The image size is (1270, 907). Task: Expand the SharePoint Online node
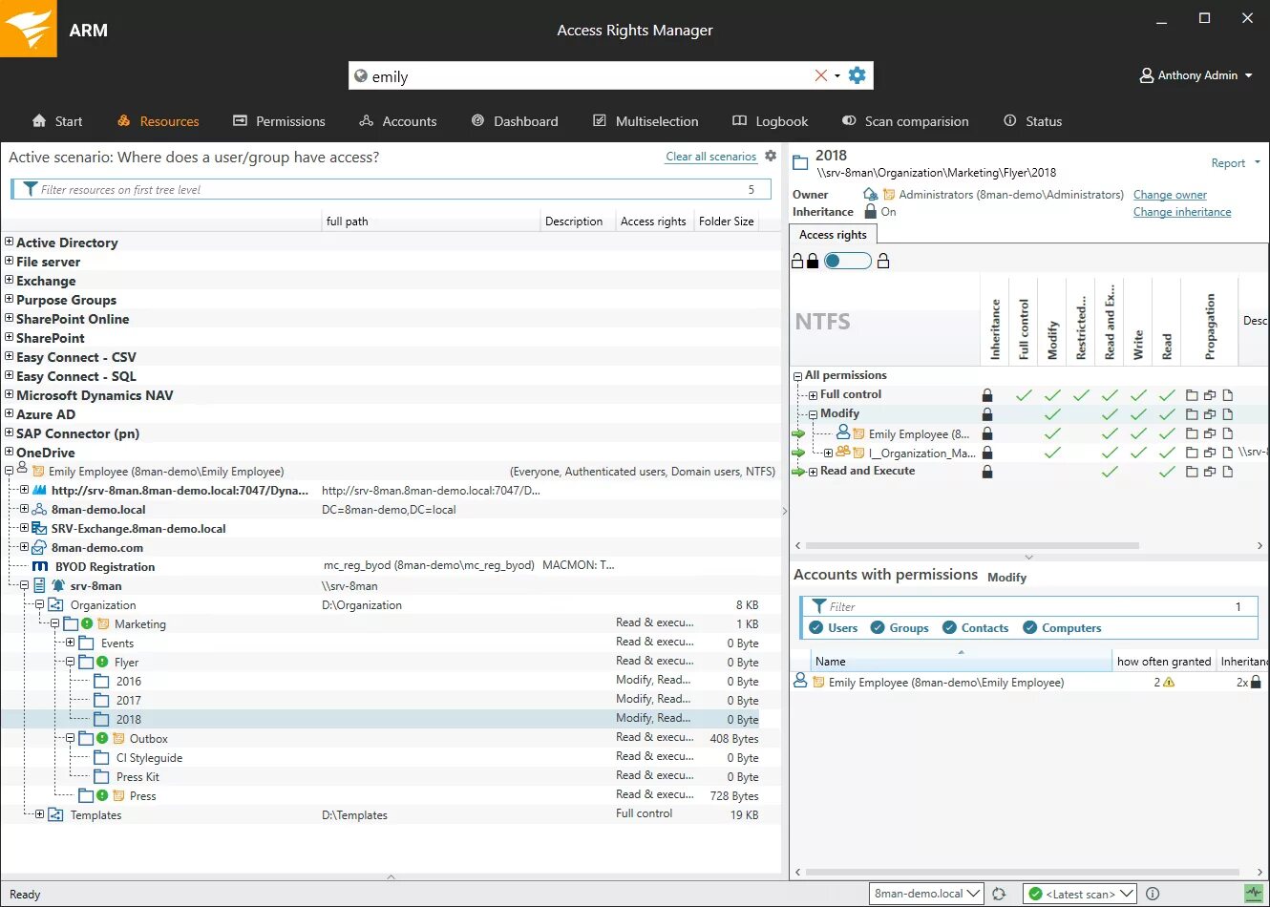[x=9, y=318]
